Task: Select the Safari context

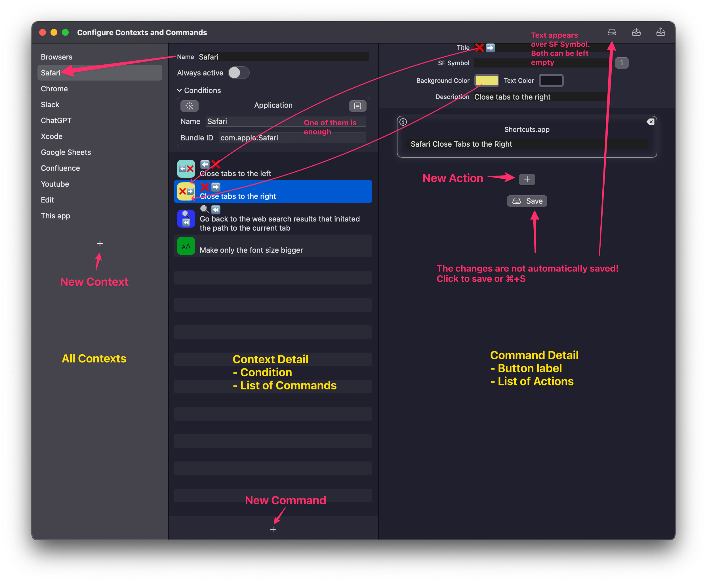Action: pos(100,73)
